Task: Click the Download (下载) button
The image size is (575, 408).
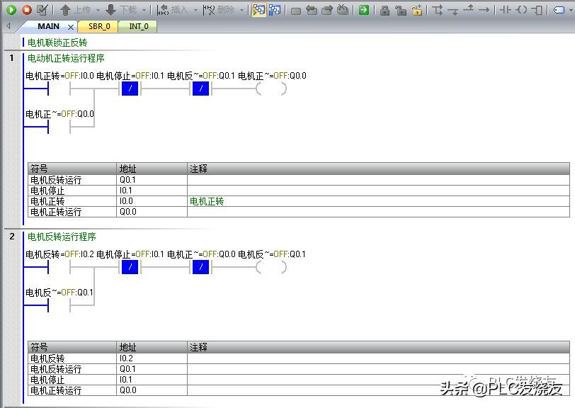Action: pos(121,10)
